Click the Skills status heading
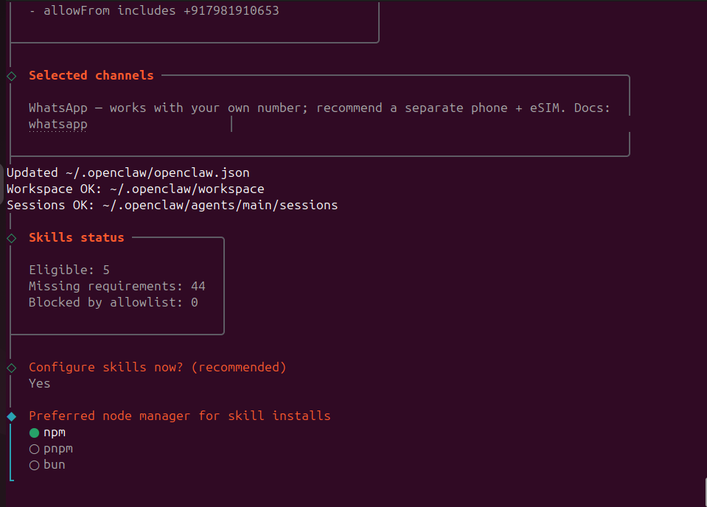Image resolution: width=707 pixels, height=507 pixels. tap(76, 237)
